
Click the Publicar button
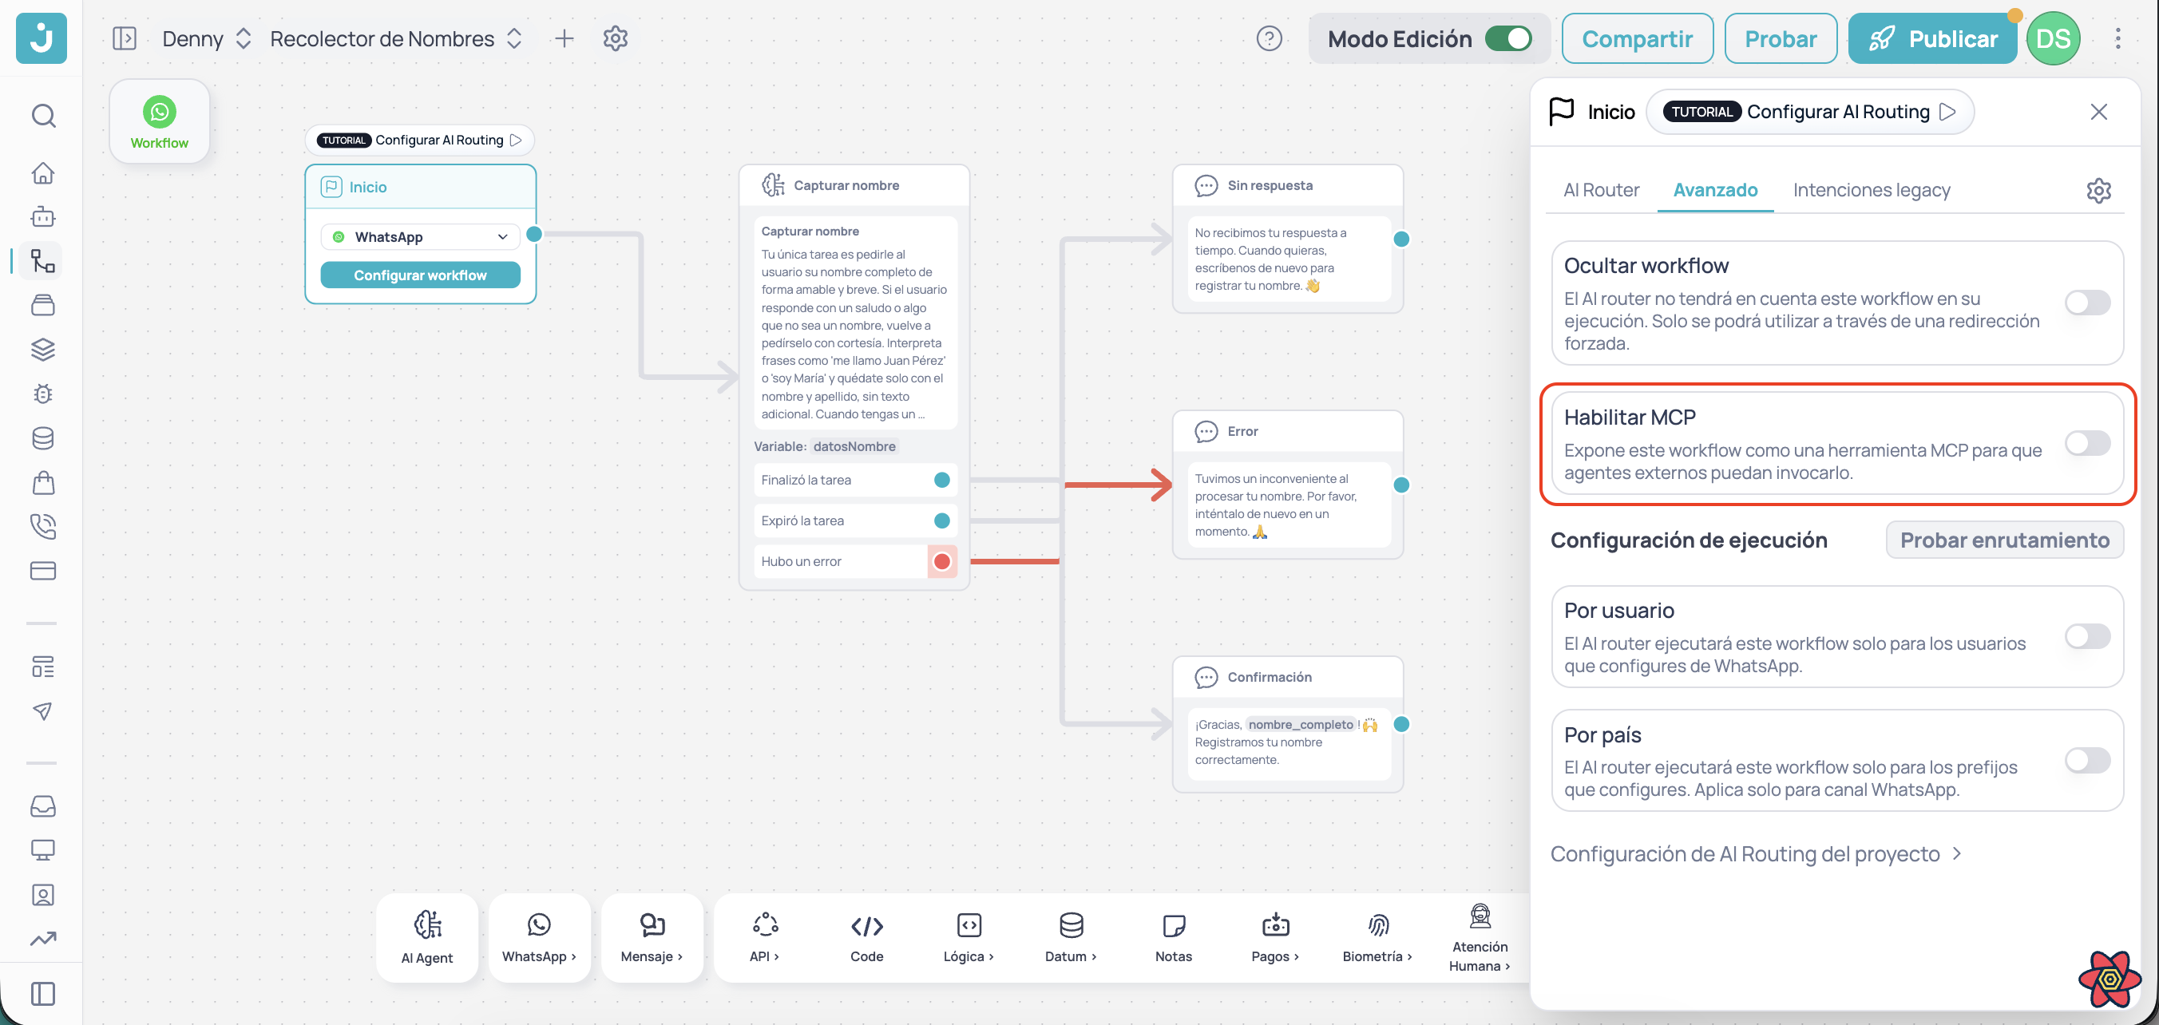click(x=1932, y=38)
